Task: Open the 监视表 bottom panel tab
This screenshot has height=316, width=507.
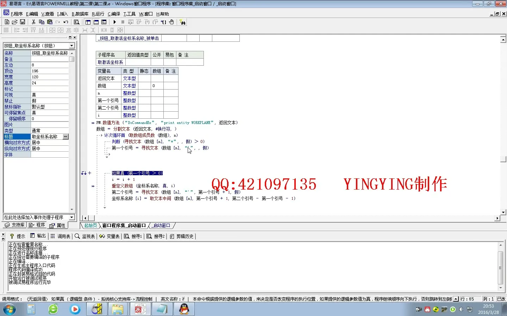Action: pos(85,236)
